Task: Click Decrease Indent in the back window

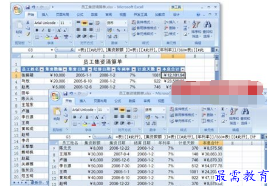Action: (x=78, y=36)
